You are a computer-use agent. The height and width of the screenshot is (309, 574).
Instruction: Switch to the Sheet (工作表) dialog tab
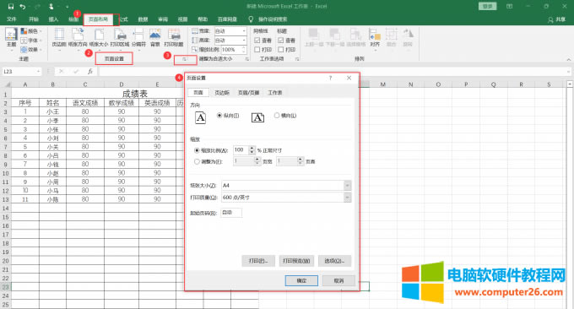click(275, 93)
